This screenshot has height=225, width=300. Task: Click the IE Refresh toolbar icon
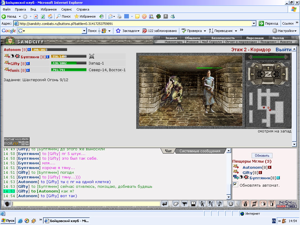43,16
